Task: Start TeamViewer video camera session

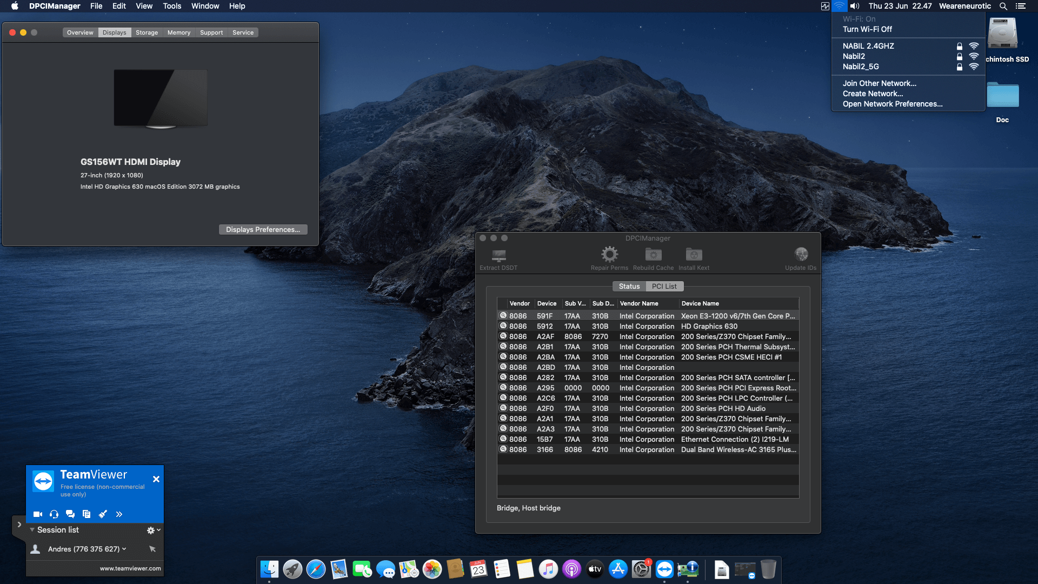Action: 38,514
